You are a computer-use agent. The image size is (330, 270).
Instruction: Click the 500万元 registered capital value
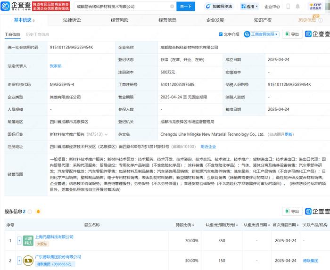click(x=168, y=73)
